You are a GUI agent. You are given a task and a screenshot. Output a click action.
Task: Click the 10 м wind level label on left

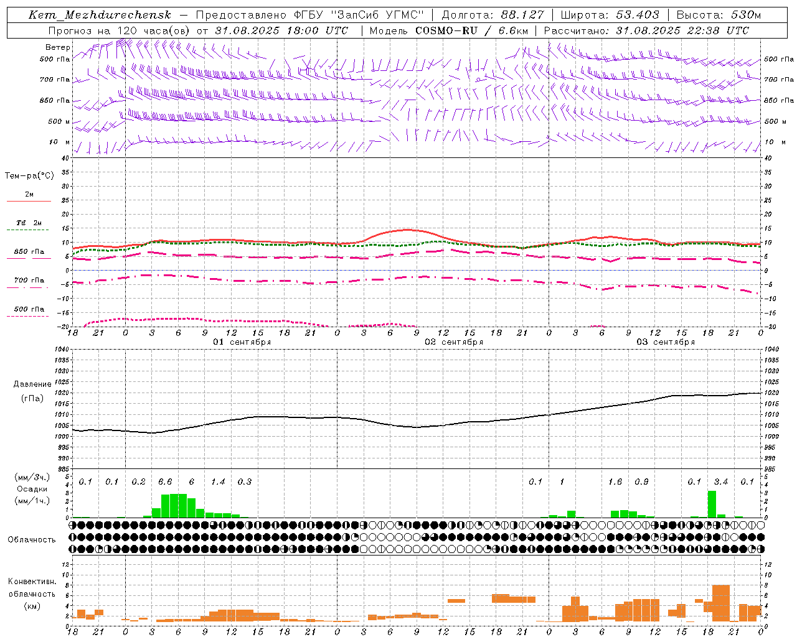click(60, 142)
